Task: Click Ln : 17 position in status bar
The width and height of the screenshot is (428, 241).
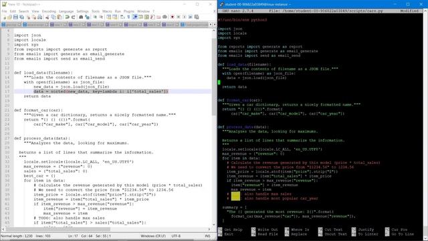Action: pos(73,236)
